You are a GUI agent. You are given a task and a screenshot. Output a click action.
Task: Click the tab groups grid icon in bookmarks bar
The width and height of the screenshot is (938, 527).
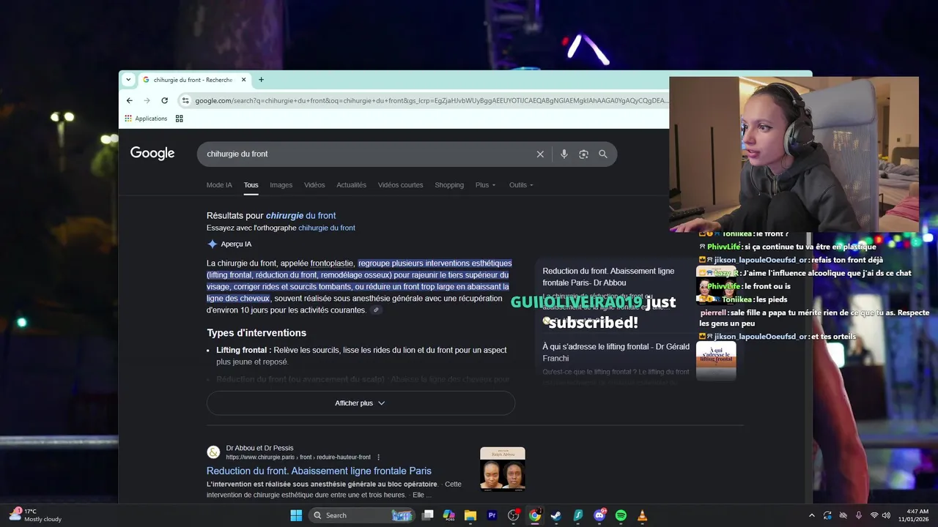(x=179, y=119)
